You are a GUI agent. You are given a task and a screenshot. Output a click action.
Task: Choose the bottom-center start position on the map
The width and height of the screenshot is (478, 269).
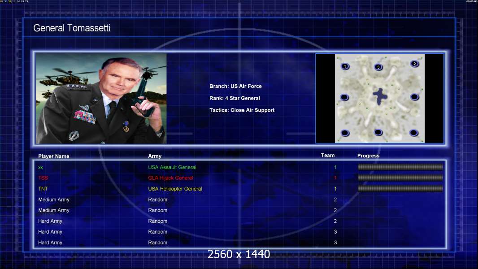point(378,132)
